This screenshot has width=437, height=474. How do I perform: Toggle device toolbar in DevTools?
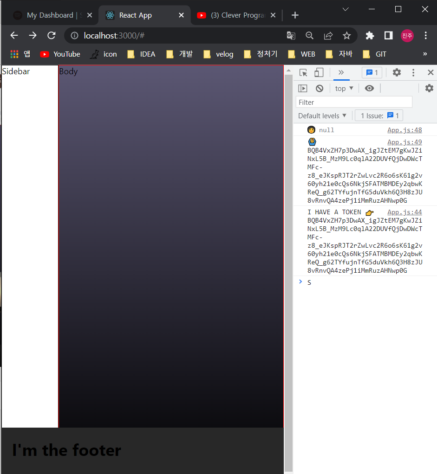coord(319,72)
